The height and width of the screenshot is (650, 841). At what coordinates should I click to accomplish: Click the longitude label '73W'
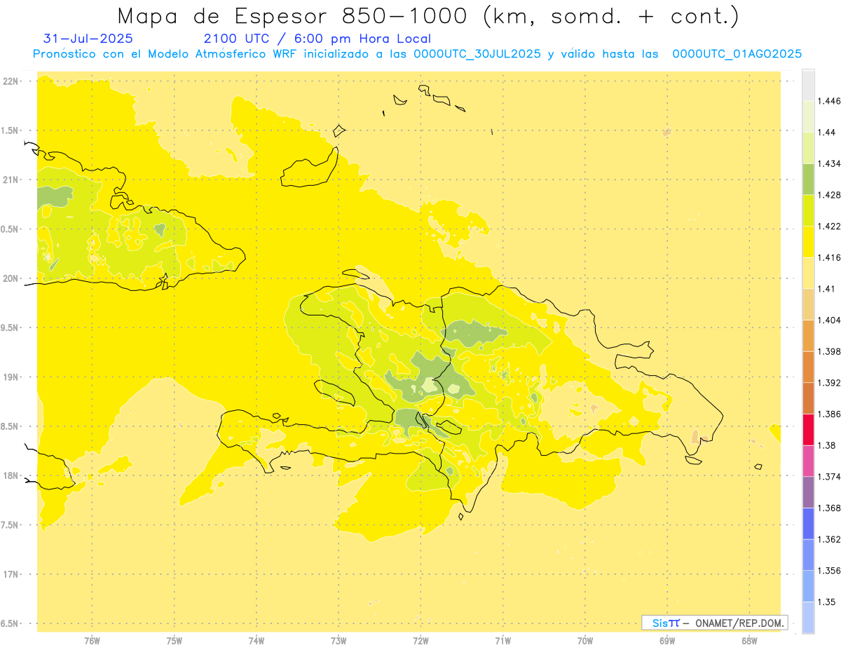[339, 641]
